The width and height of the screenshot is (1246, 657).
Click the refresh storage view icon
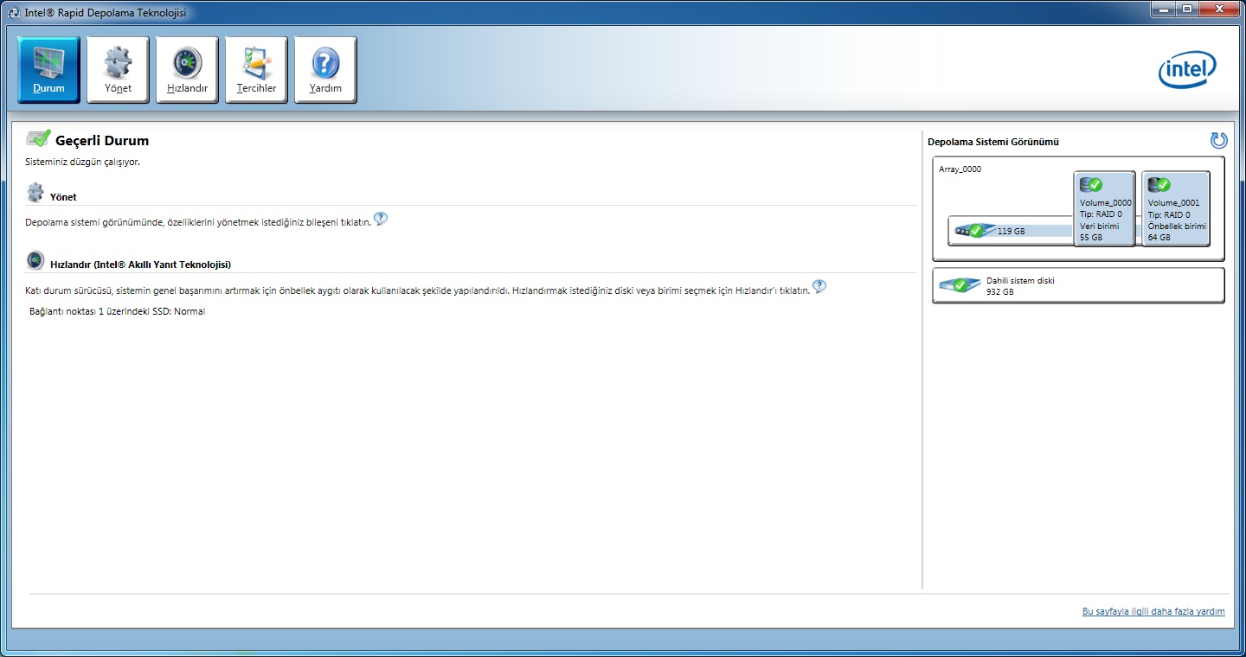click(x=1218, y=141)
